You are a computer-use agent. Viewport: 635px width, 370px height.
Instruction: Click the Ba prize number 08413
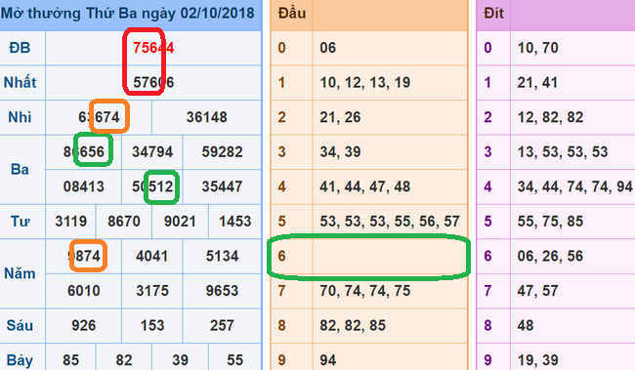coord(84,187)
